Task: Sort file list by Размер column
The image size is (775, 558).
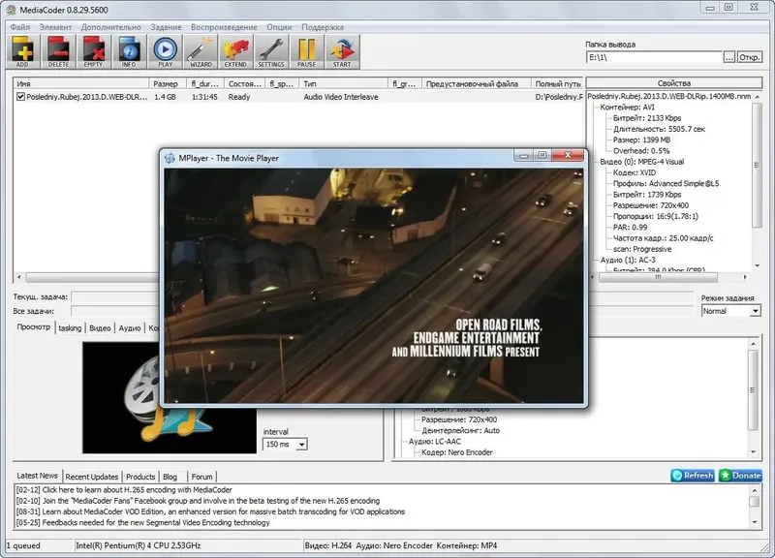Action: tap(168, 83)
